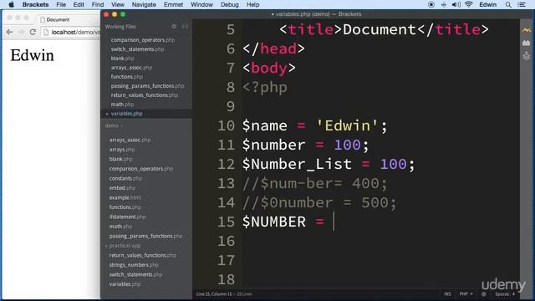Open math.php in demo tree

click(120, 227)
